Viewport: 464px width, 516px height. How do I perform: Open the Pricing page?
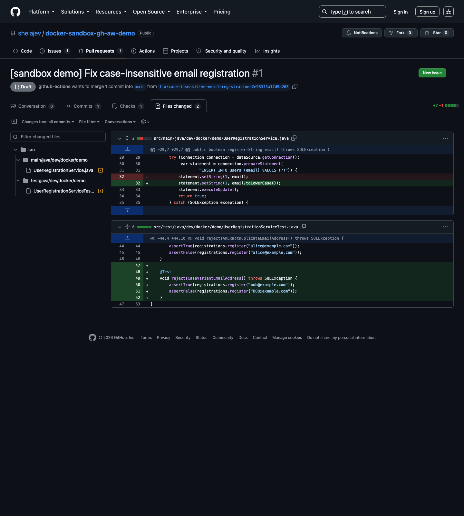[x=222, y=12]
